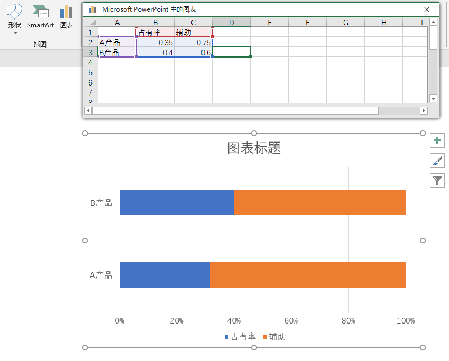Click the B产品 axis label on chart
449x361 pixels.
101,203
